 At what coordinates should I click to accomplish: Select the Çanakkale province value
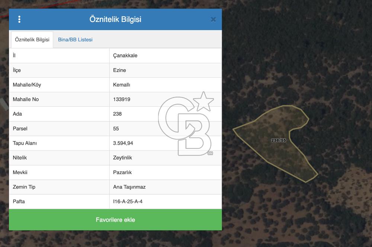coord(125,55)
